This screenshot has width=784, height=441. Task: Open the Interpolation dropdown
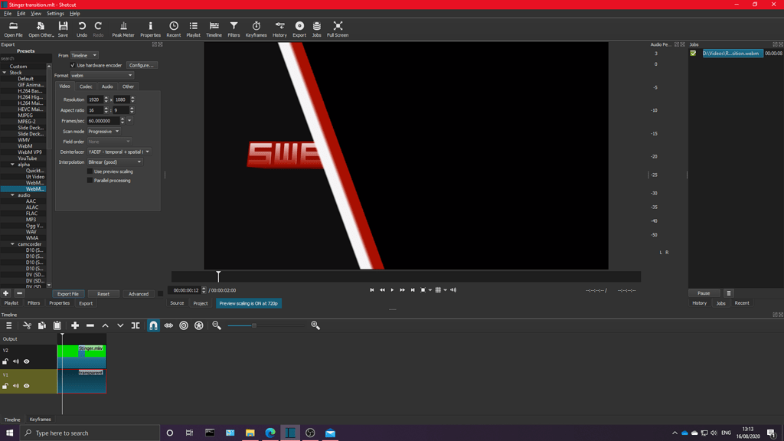[x=115, y=162]
